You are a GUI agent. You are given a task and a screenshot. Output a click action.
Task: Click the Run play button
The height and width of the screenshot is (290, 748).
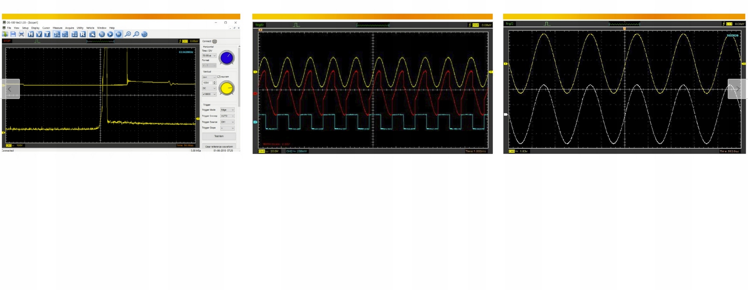tap(110, 34)
